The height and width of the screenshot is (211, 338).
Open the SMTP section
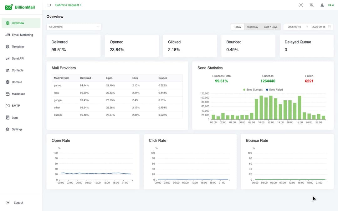click(x=21, y=106)
